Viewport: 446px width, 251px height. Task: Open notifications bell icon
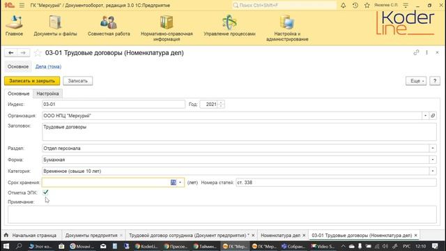[x=344, y=5]
